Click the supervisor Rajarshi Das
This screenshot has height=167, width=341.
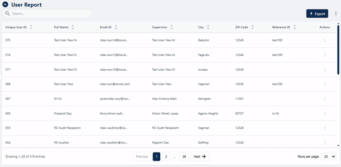pyautogui.click(x=160, y=143)
